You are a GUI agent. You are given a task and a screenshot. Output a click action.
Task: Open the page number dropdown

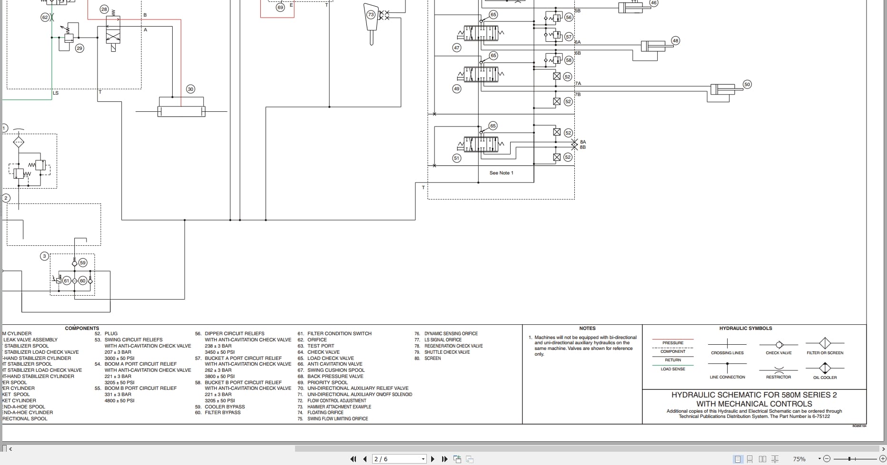[x=422, y=459]
